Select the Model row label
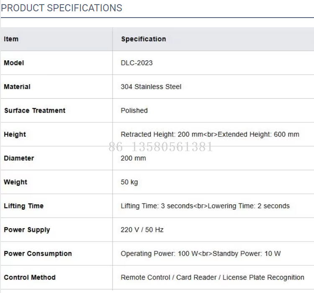The width and height of the screenshot is (314, 293). point(14,63)
